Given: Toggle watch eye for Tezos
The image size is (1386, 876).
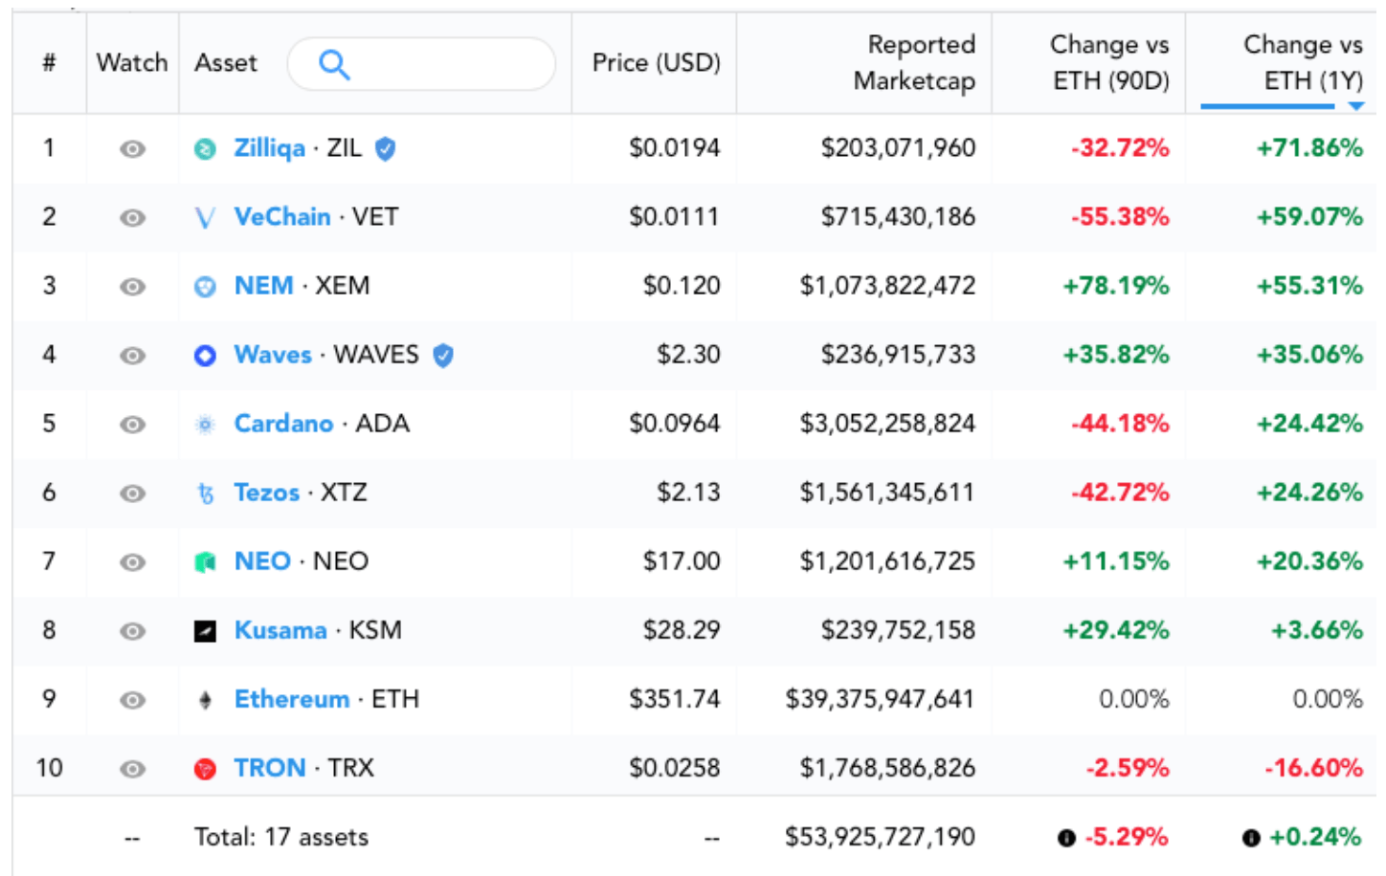Looking at the screenshot, I should click(x=132, y=493).
